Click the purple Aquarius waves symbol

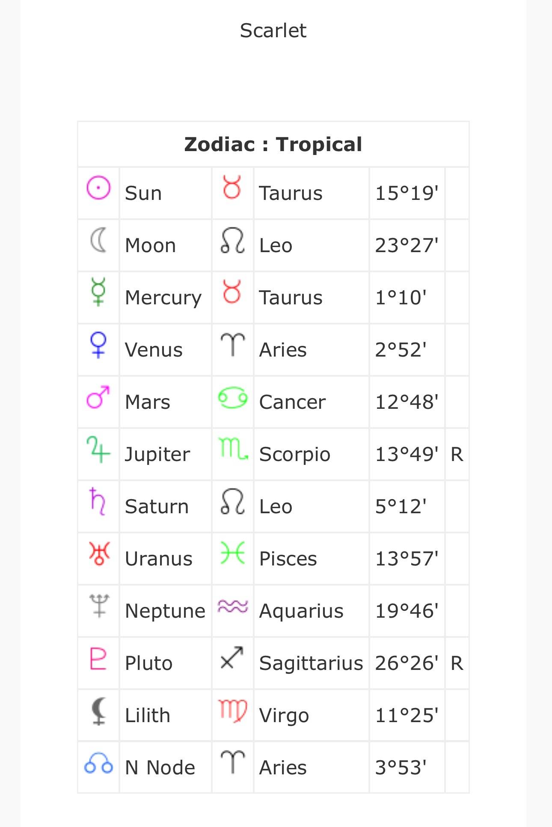click(x=233, y=606)
